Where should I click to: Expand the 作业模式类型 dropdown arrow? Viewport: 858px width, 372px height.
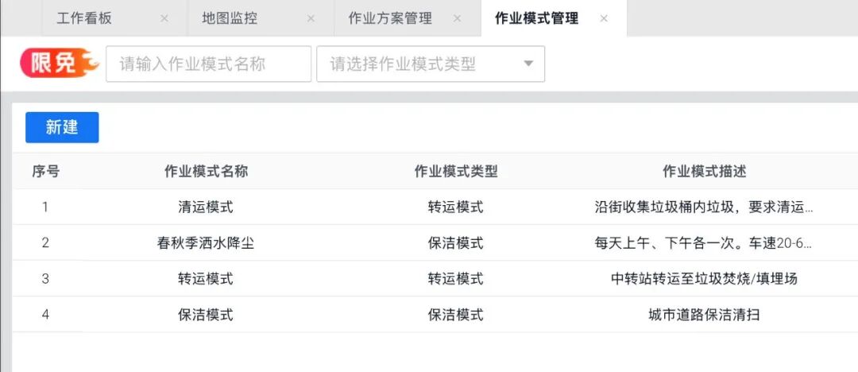pos(528,64)
